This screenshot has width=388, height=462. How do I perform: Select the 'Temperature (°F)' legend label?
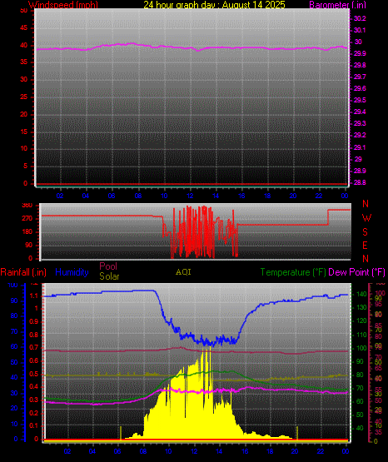pyautogui.click(x=293, y=272)
